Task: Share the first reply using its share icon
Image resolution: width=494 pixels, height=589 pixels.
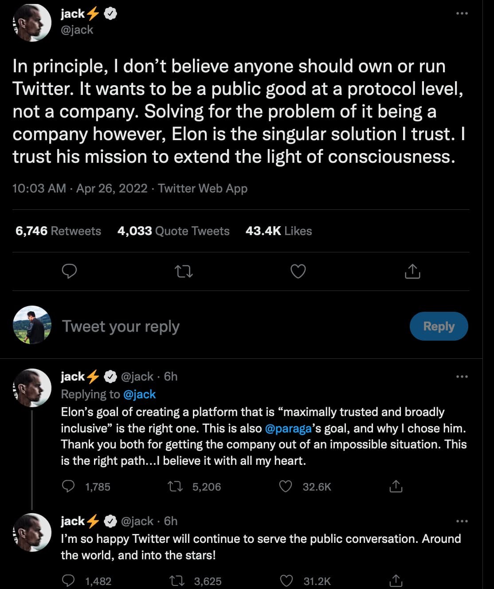Action: coord(396,487)
